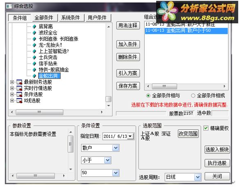Click the diamond icon beside 士兵突击
Viewport: 239px width, 187px height.
coord(34,57)
